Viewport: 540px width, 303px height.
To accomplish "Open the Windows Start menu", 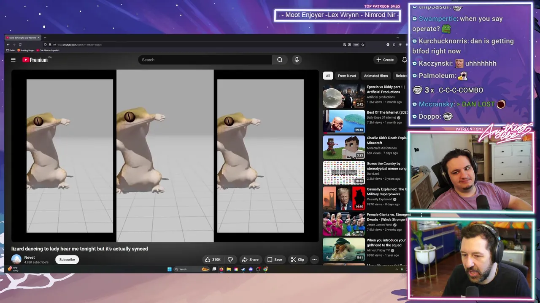I will pyautogui.click(x=170, y=269).
